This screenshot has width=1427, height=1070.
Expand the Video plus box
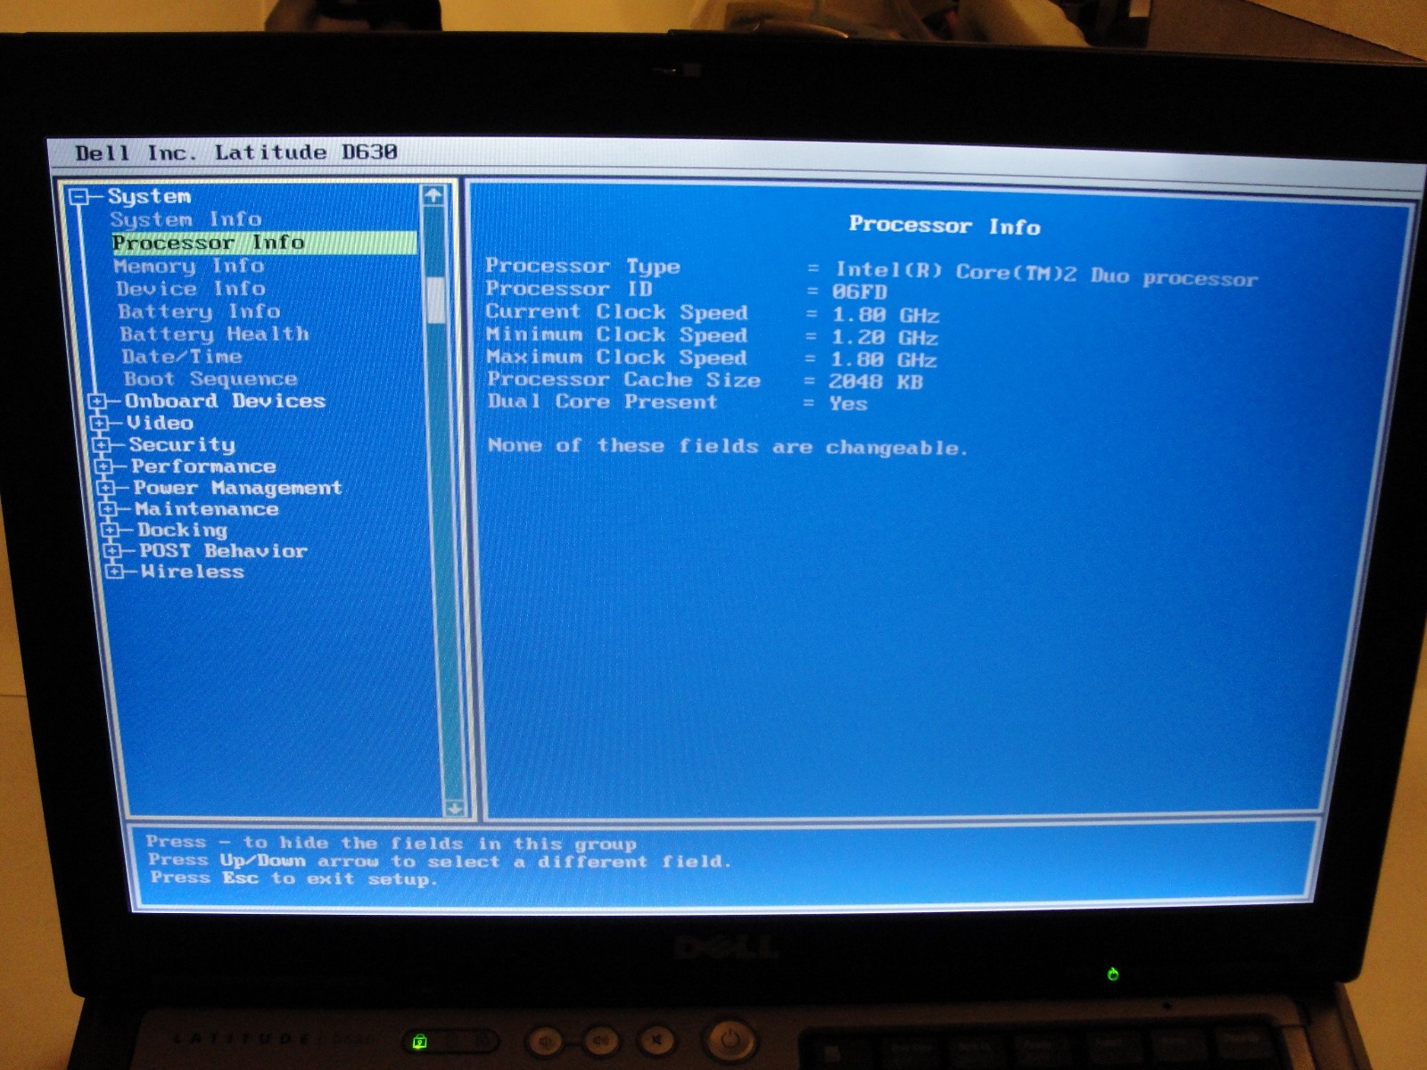click(100, 424)
